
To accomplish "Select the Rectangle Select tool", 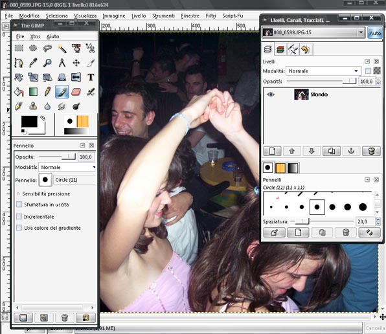I will (x=19, y=48).
